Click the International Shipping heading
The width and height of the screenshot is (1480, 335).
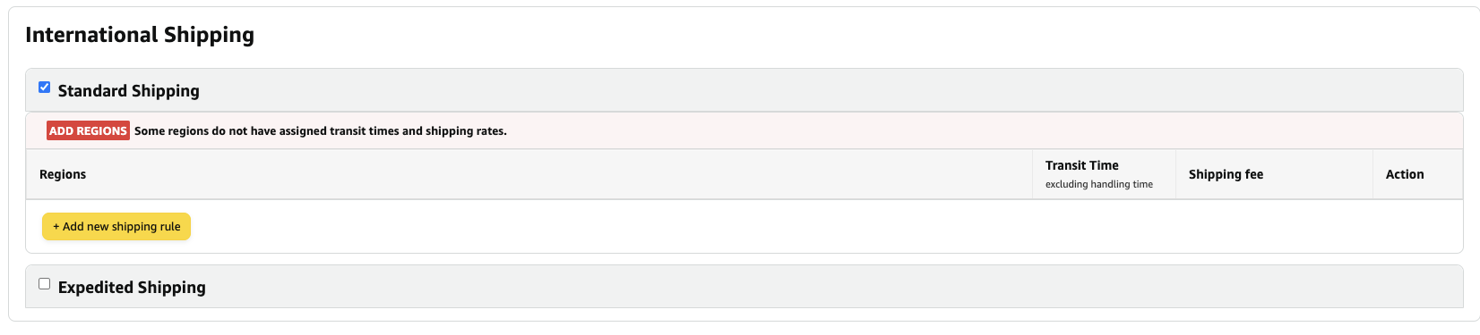[x=140, y=35]
